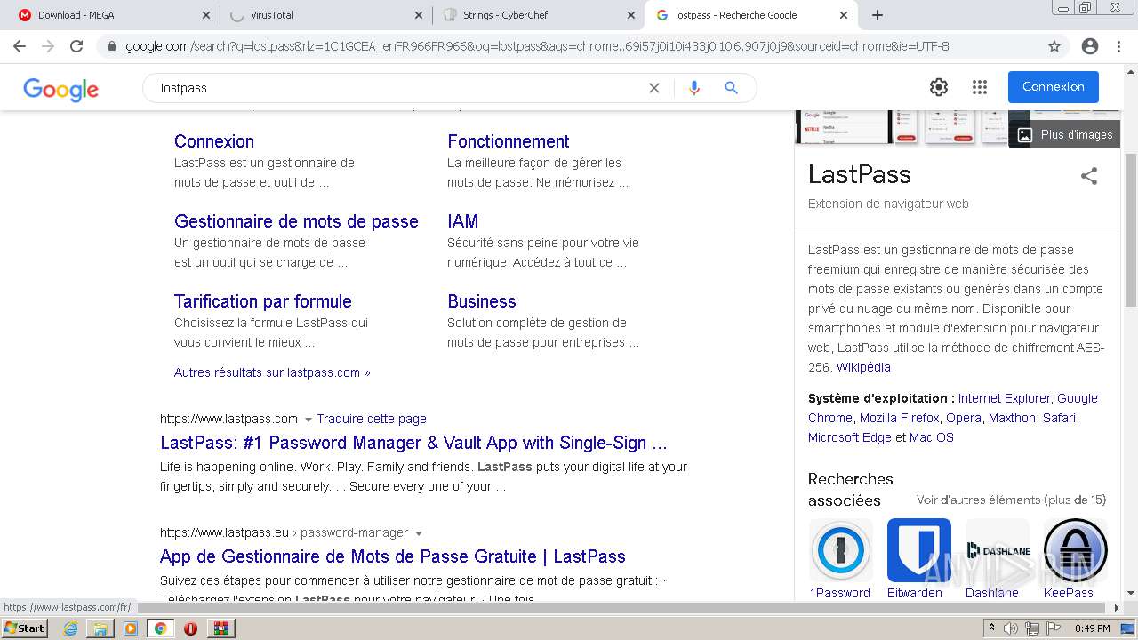Open Gestionnaire de mots de passe link
1138x640 pixels.
pyautogui.click(x=296, y=221)
